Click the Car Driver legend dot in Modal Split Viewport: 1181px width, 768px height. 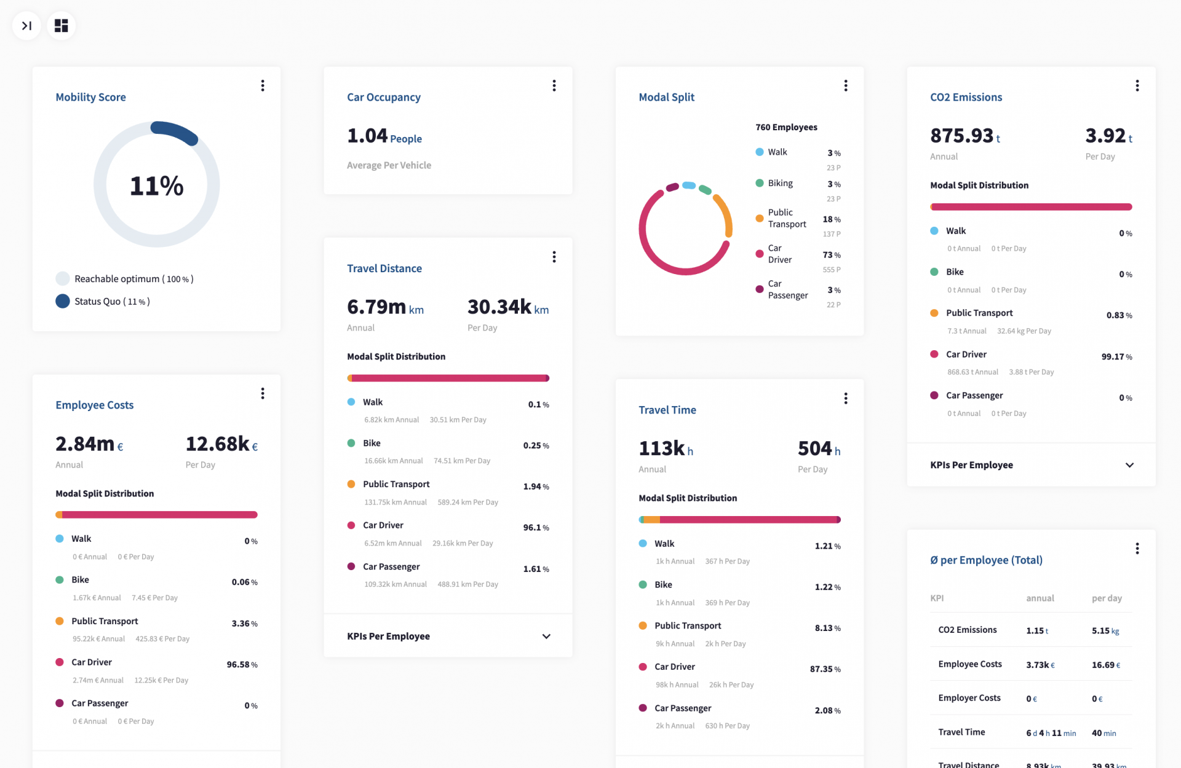(760, 254)
